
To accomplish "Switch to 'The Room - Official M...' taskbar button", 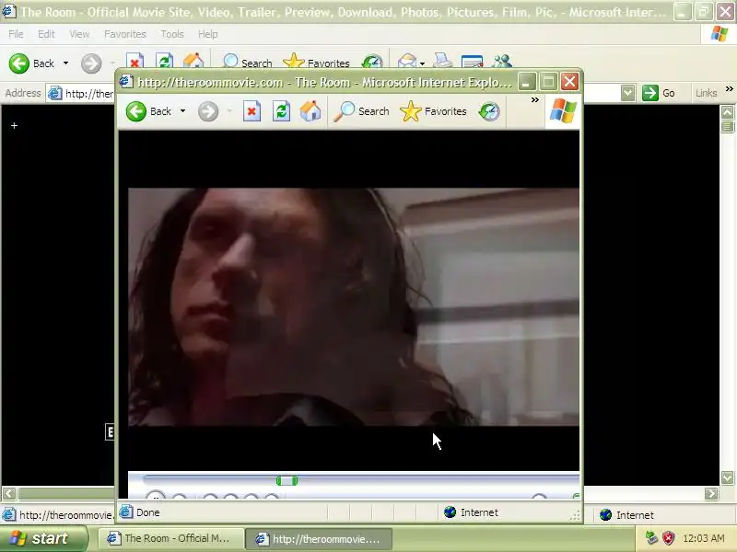I will [x=170, y=538].
